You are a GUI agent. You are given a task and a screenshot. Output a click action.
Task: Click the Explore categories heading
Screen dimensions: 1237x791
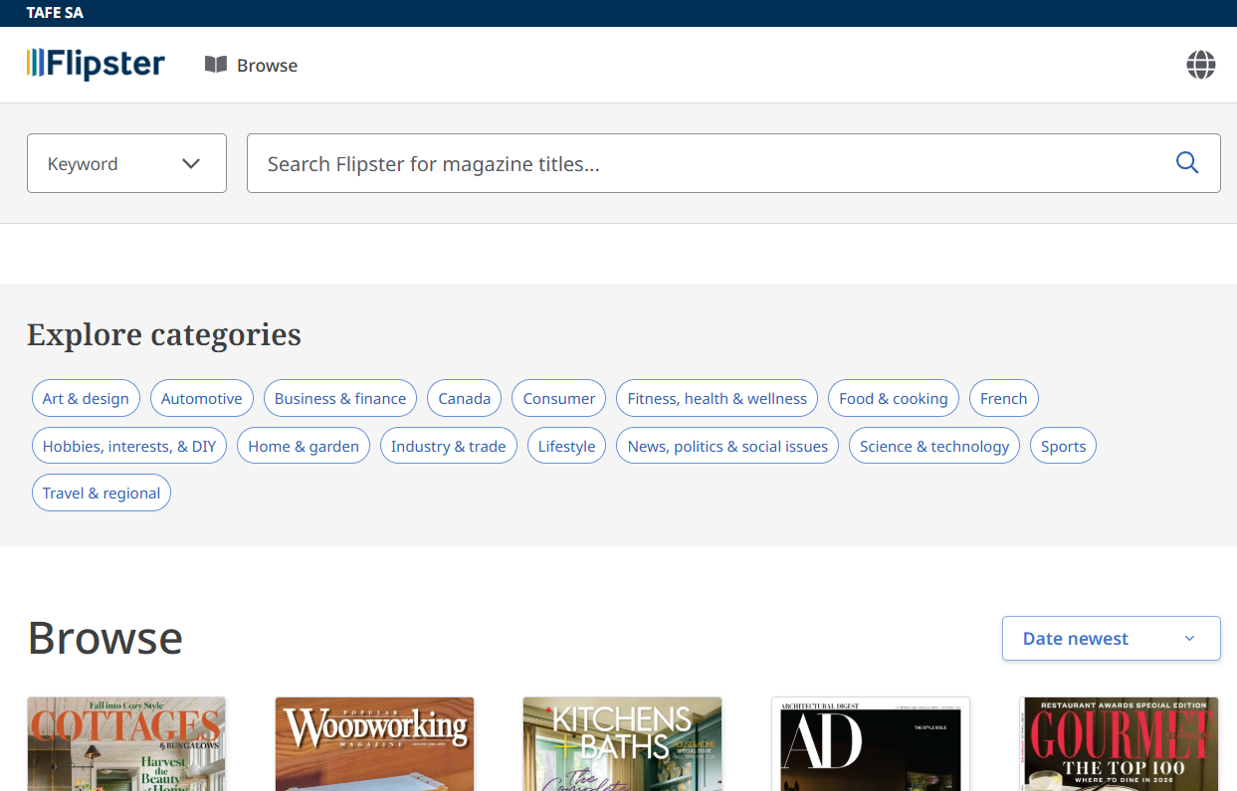coord(164,334)
